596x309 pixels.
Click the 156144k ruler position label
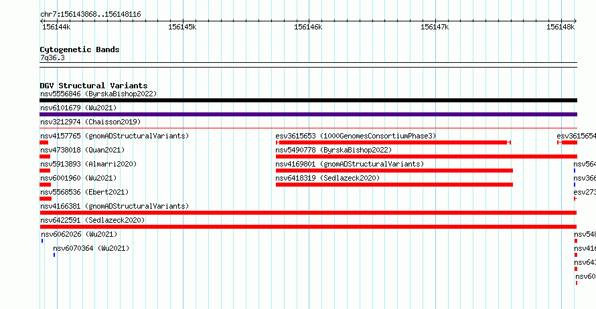[56, 27]
